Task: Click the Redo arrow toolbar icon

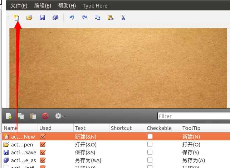Action: pyautogui.click(x=85, y=18)
